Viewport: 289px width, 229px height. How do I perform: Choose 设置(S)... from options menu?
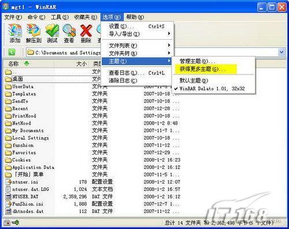[x=138, y=27]
